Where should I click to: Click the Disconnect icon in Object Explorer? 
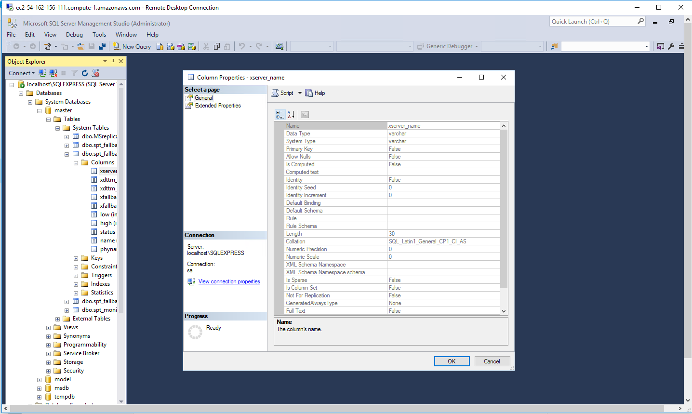point(53,73)
